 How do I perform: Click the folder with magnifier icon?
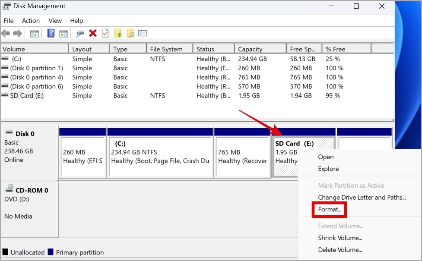tap(130, 33)
